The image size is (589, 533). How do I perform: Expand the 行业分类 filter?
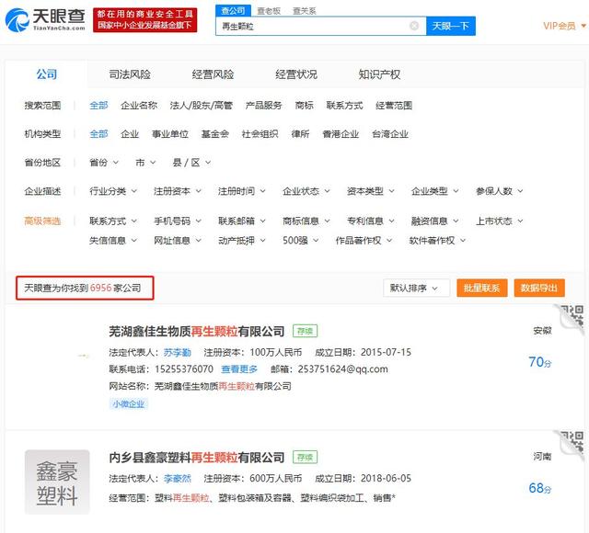[x=113, y=191]
